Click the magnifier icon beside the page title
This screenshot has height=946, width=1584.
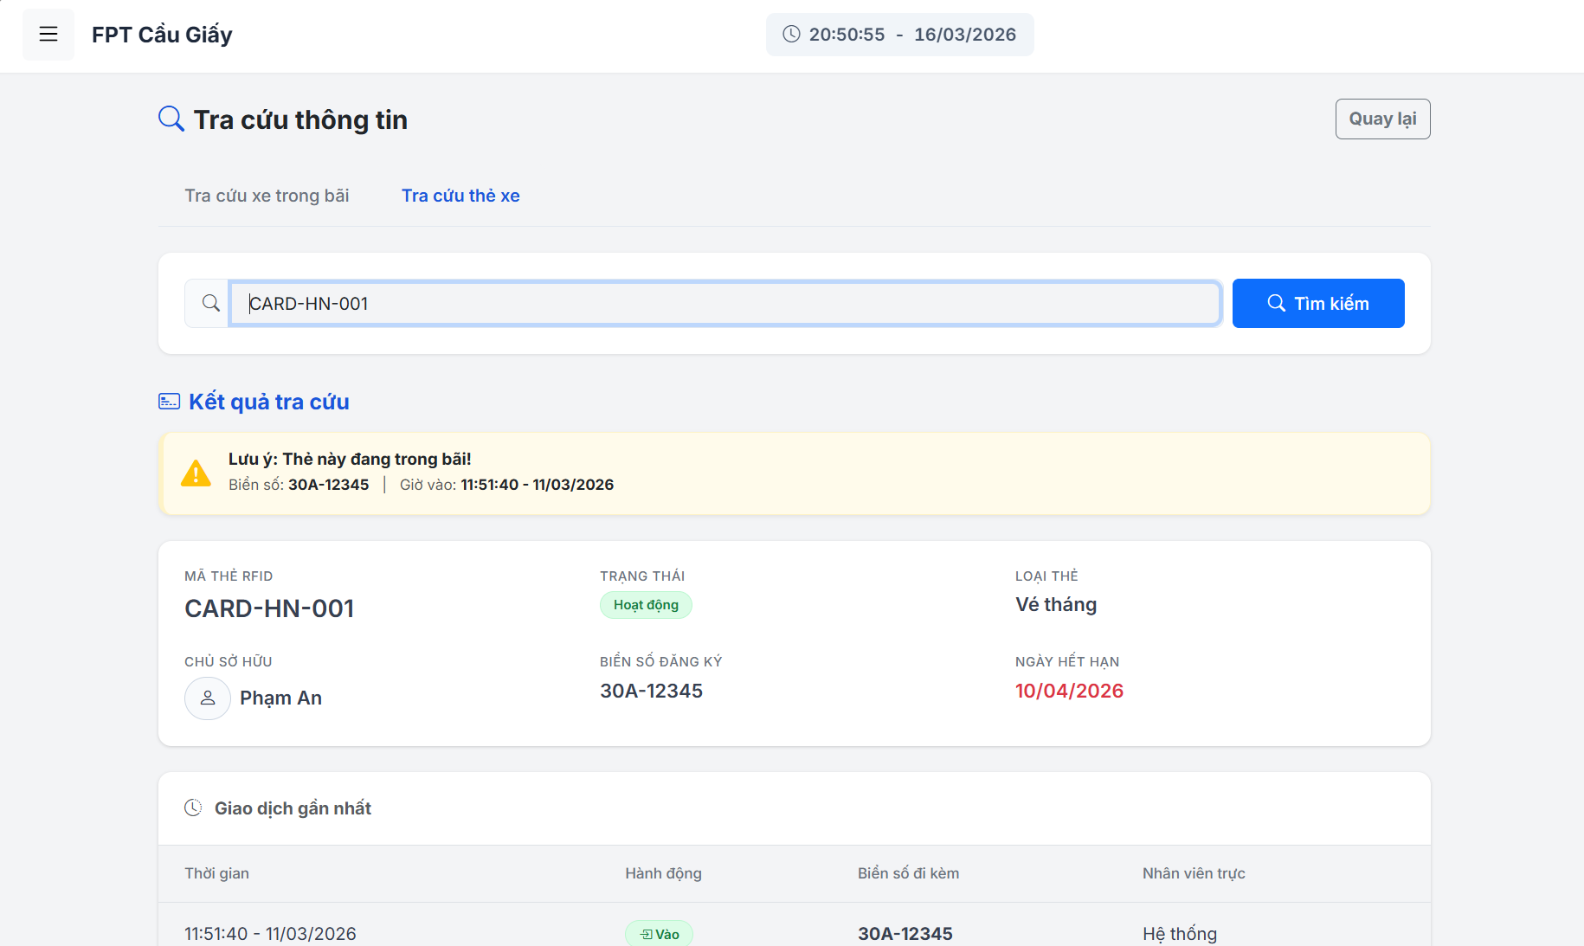[171, 119]
